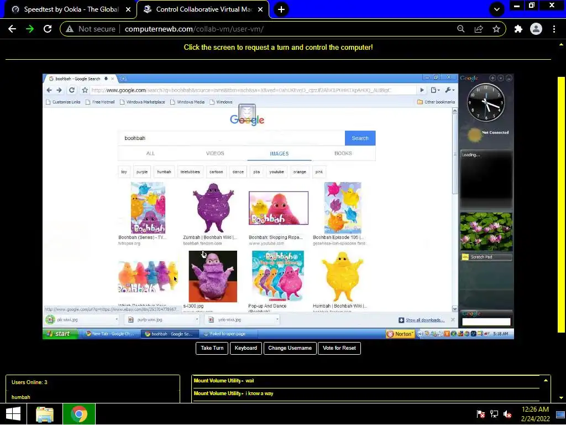Open the on-screen Keyboard button
Viewport: 566px width, 425px height.
(246, 348)
